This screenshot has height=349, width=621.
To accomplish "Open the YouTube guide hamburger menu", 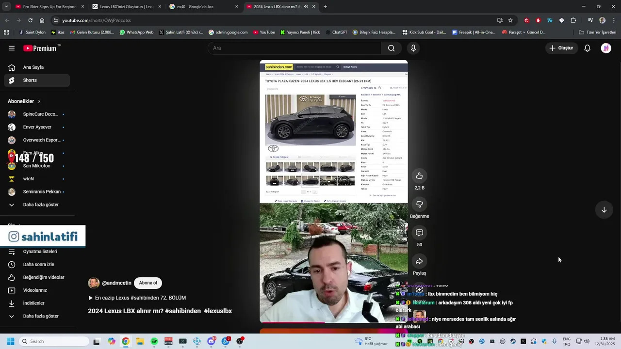I will pos(12,48).
